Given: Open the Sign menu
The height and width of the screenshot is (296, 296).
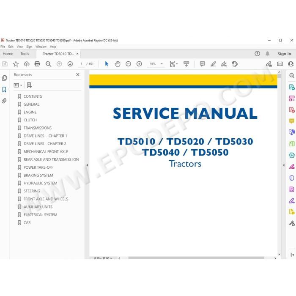Looking at the screenshot, I should tap(29, 47).
